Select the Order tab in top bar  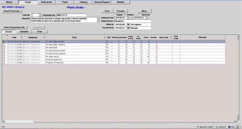click(28, 2)
